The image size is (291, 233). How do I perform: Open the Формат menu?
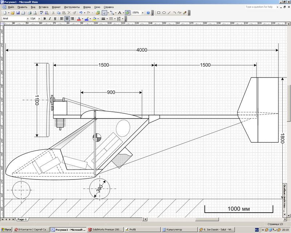tap(56, 7)
